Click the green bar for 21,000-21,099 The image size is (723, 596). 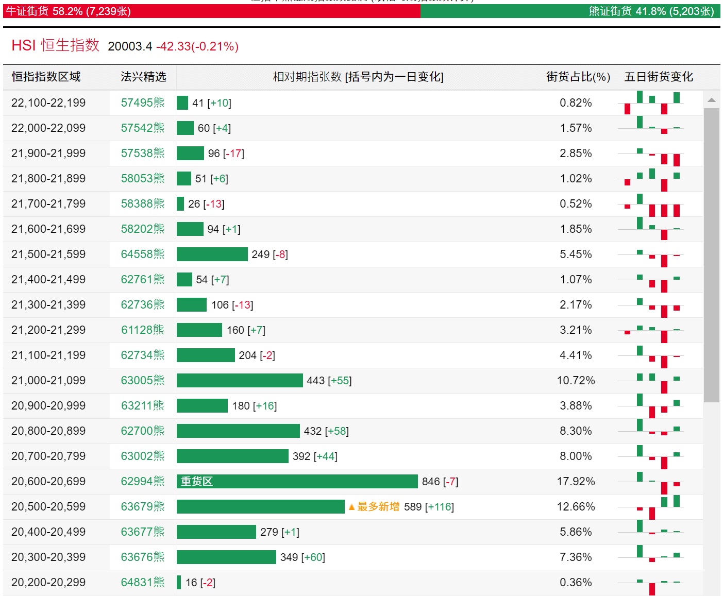click(240, 380)
